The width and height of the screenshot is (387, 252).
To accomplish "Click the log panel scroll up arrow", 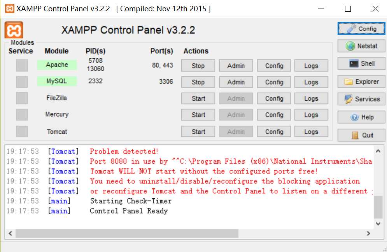I will tap(378, 151).
